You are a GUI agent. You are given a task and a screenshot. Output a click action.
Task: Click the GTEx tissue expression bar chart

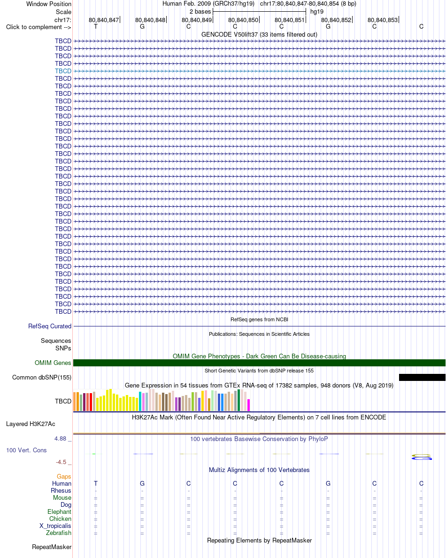point(162,400)
